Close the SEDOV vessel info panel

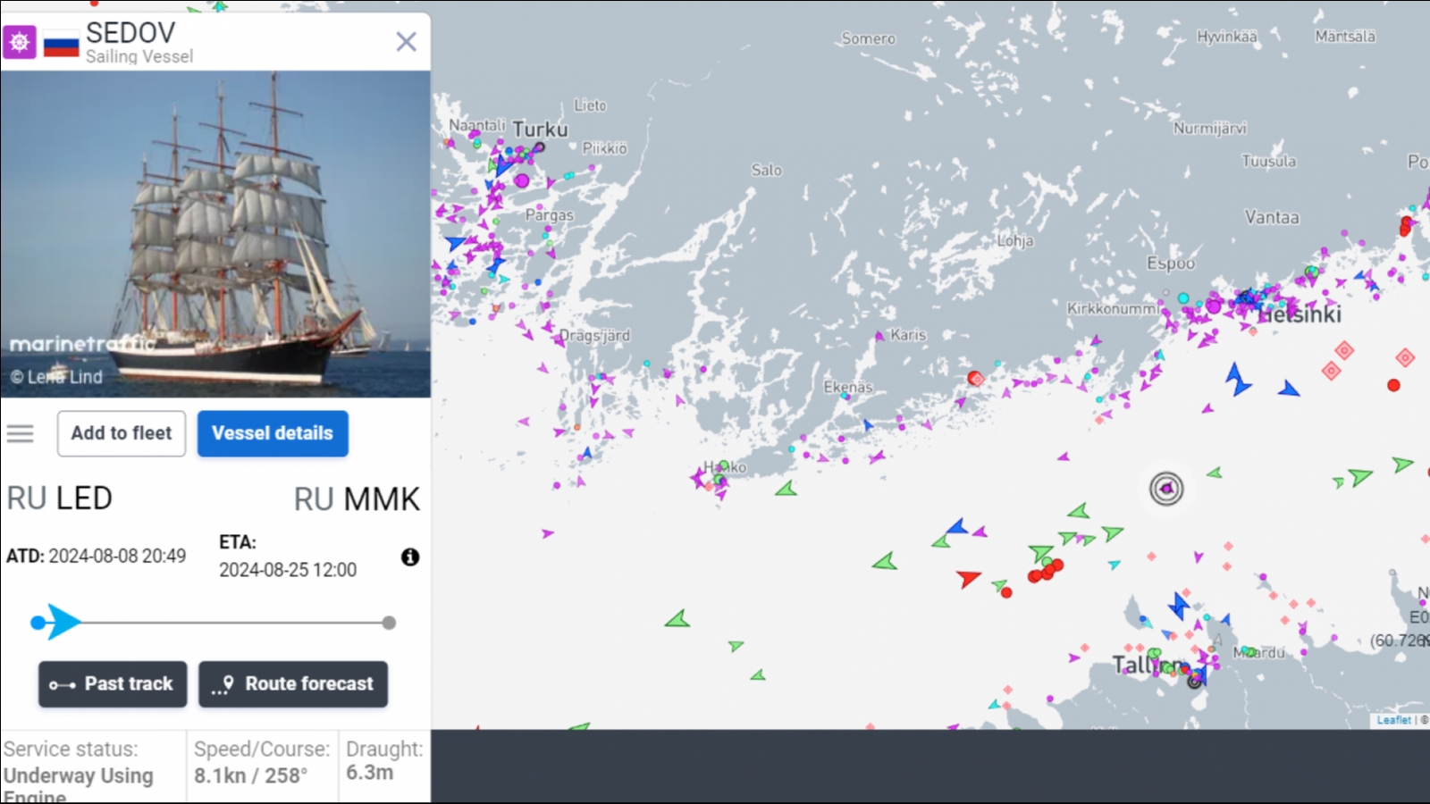[406, 41]
